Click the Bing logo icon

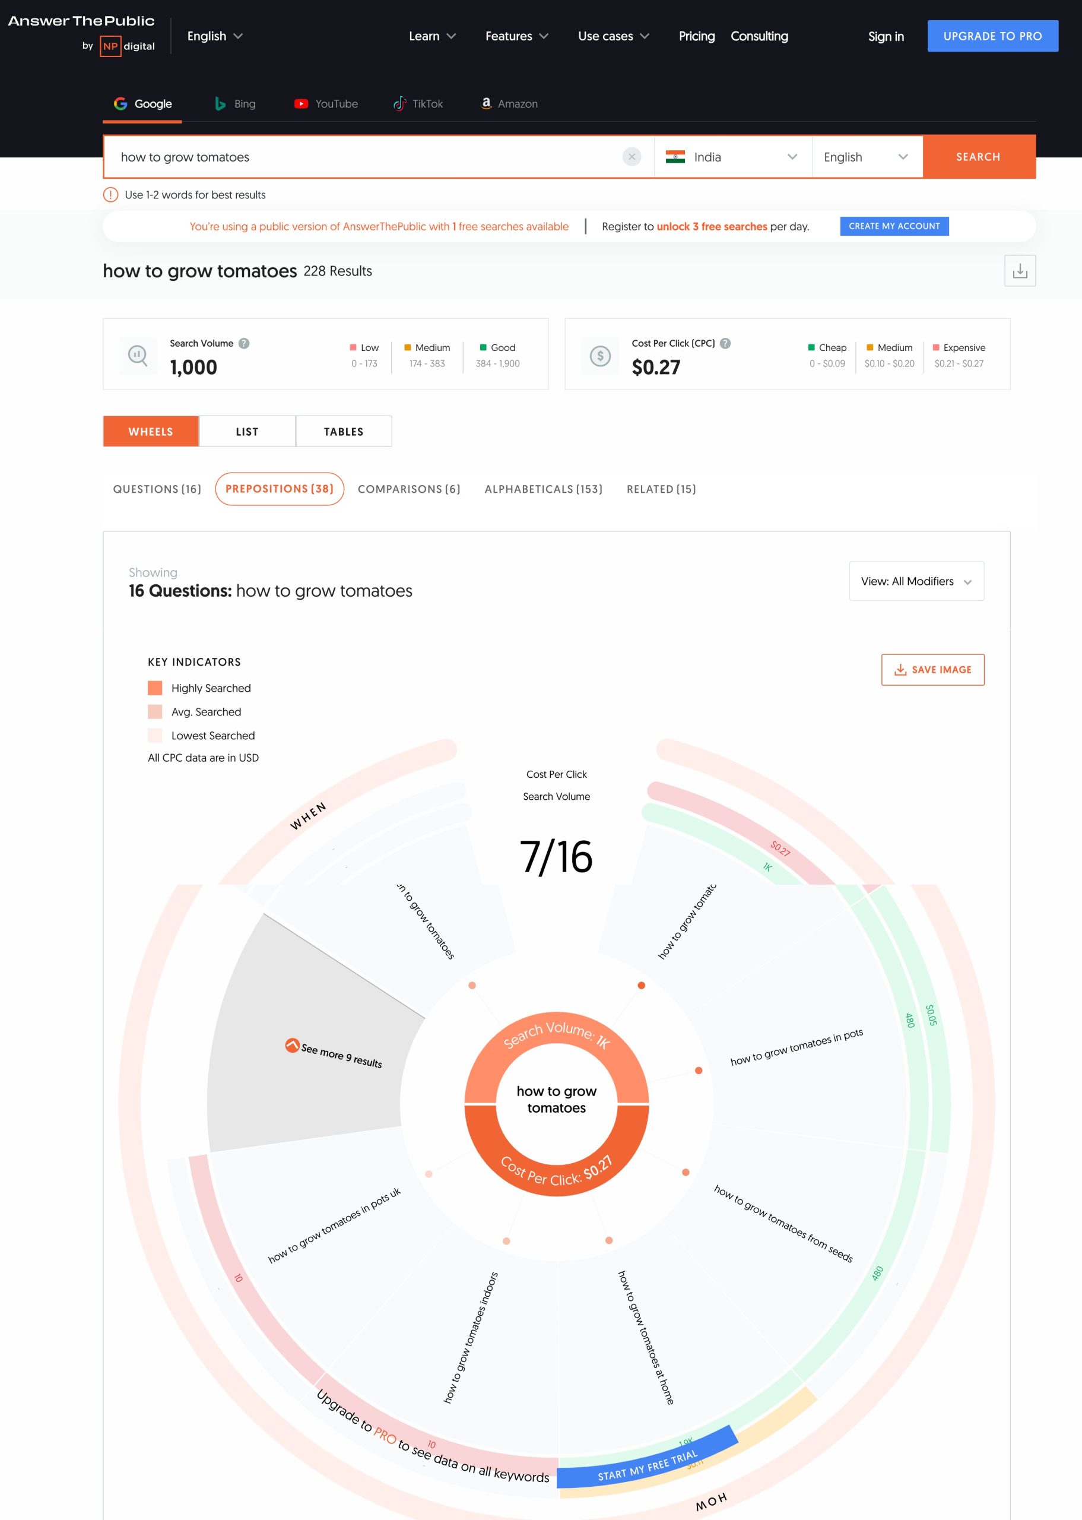[x=220, y=104]
